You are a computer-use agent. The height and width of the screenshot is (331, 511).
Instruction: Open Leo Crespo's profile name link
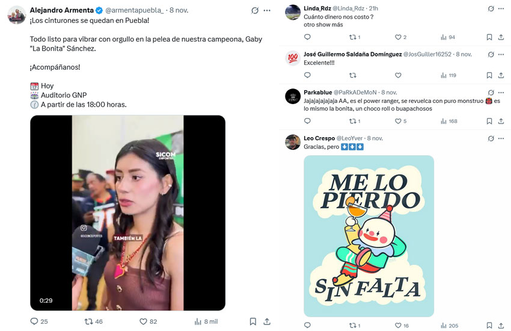pos(319,138)
